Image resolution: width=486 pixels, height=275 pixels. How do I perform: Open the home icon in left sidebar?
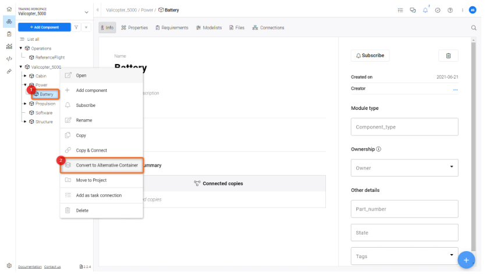tap(9, 10)
